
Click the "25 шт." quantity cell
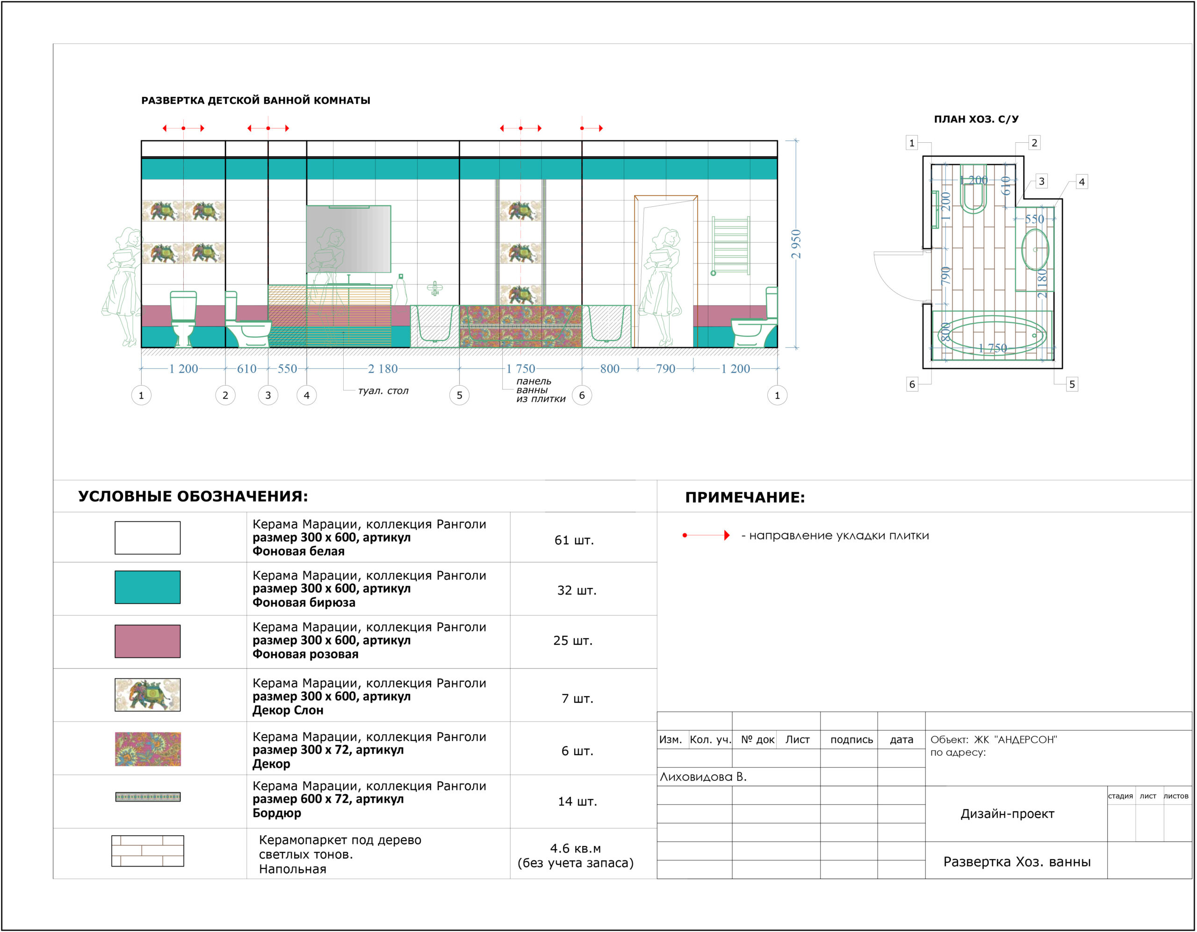tap(573, 641)
